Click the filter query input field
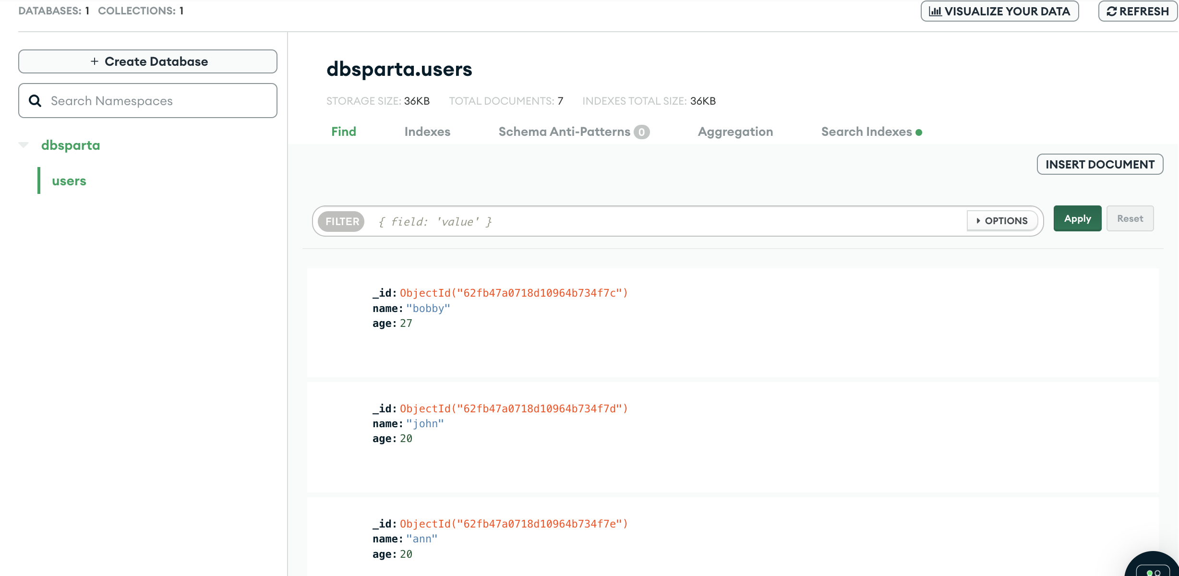Viewport: 1179px width, 576px height. [x=667, y=221]
